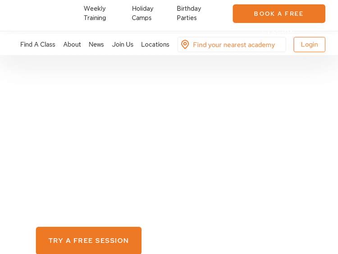Click the Login button
Image resolution: width=338 pixels, height=254 pixels.
(x=309, y=45)
